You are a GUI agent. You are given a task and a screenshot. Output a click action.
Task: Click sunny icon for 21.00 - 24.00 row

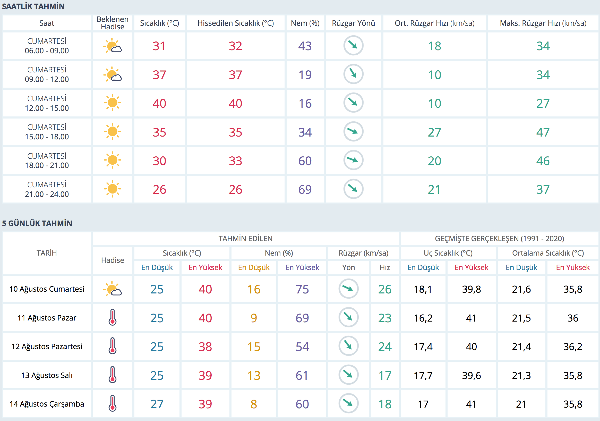tap(113, 189)
